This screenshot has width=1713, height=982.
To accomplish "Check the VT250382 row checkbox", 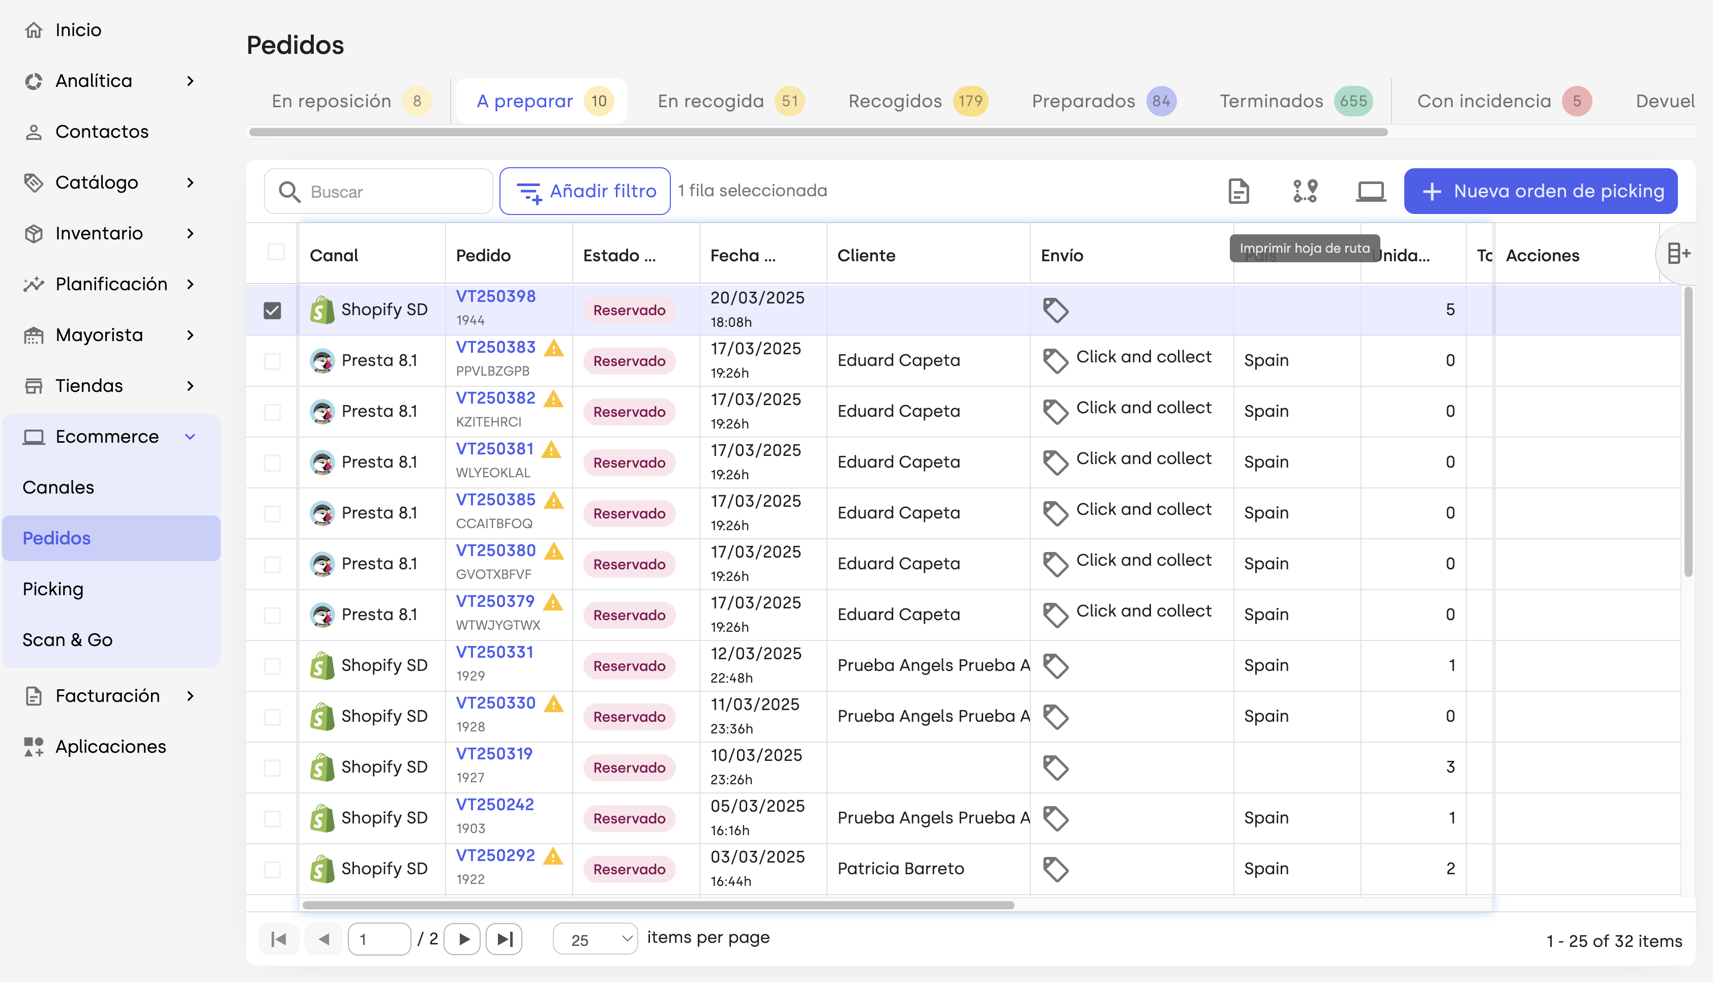I will [273, 412].
